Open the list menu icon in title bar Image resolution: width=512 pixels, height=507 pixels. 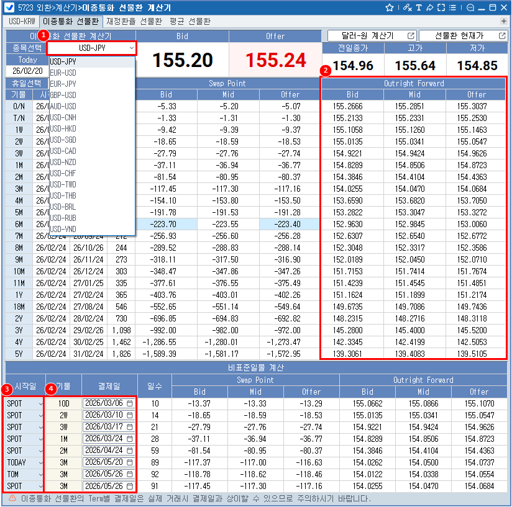(452, 8)
